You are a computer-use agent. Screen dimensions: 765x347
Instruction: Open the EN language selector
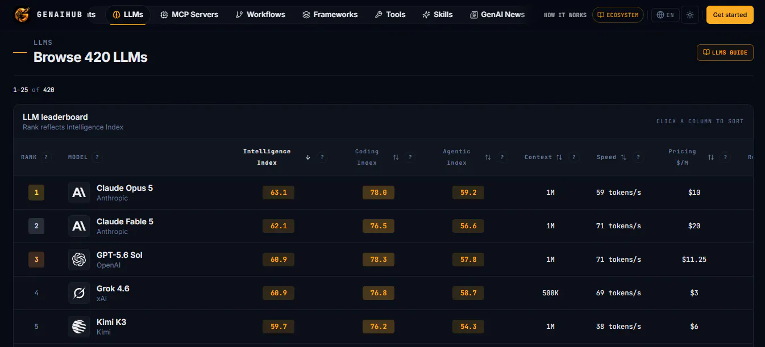665,15
